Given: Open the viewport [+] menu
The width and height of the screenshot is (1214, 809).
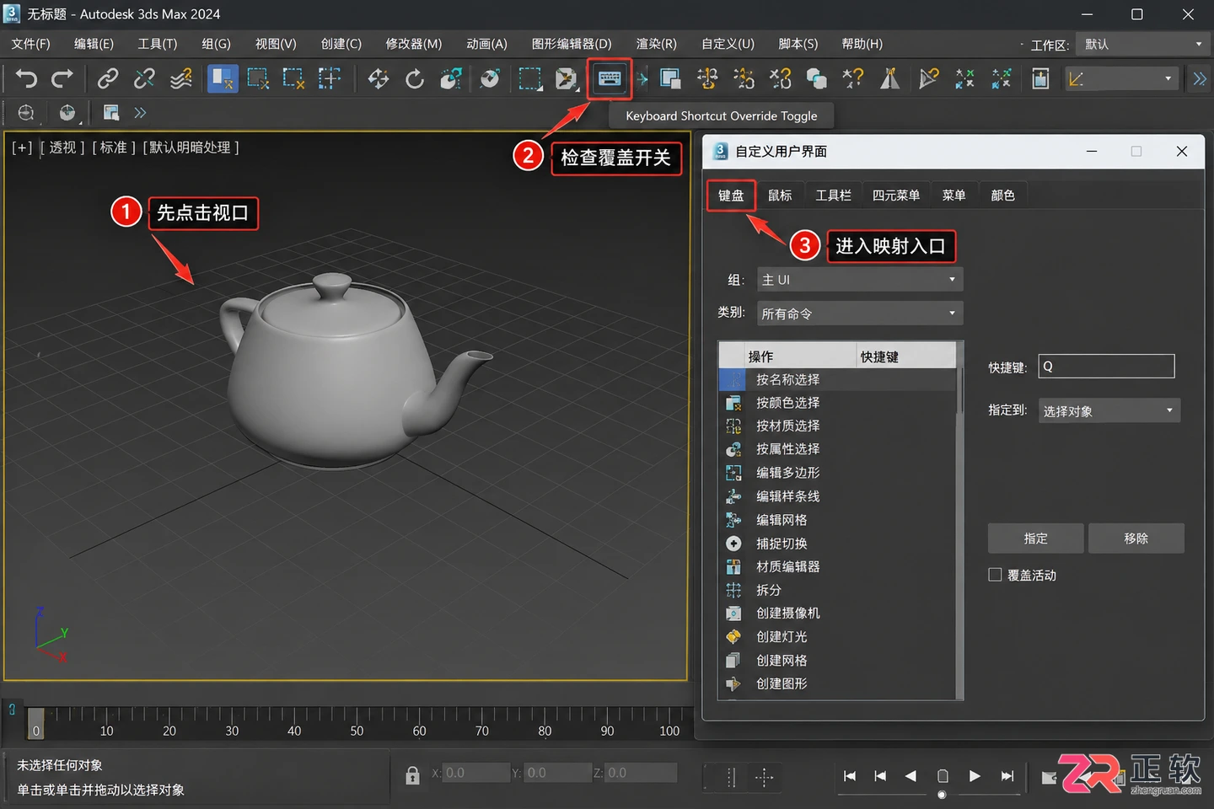Looking at the screenshot, I should coord(22,147).
